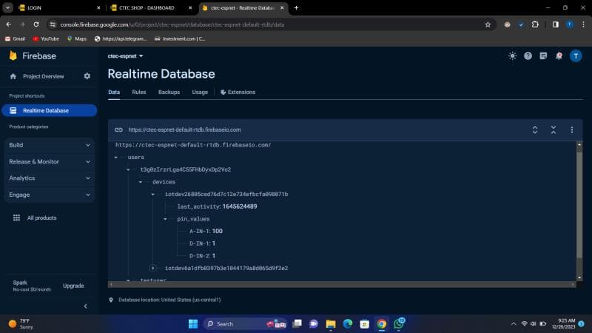This screenshot has width=592, height=333.
Task: Expand the Release & Monitor category
Action: [x=49, y=161]
